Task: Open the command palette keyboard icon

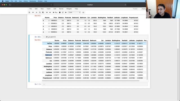Action: click(x=83, y=12)
